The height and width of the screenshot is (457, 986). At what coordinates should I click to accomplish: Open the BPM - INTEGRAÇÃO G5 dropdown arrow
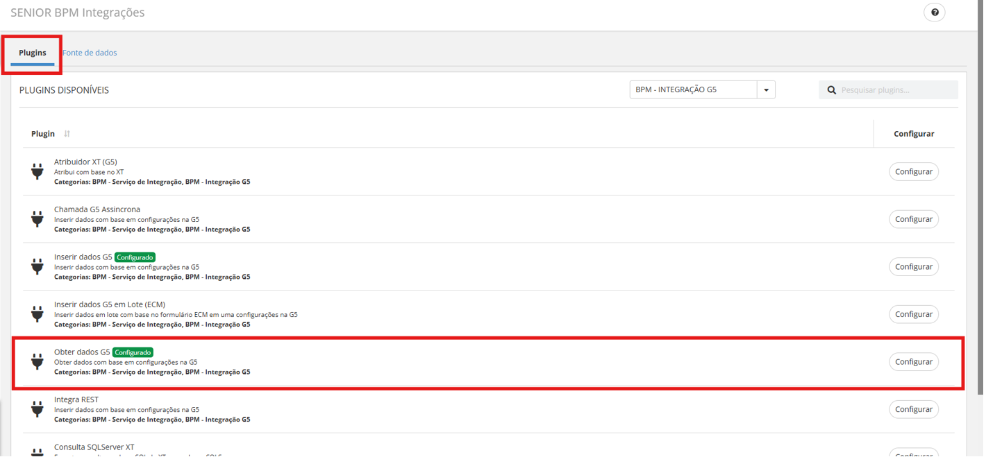tap(766, 90)
